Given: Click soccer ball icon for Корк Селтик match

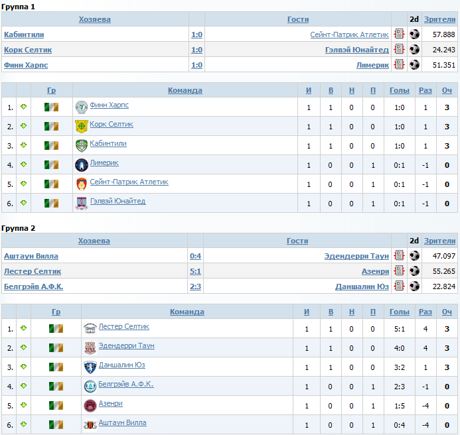Looking at the screenshot, I should point(414,49).
